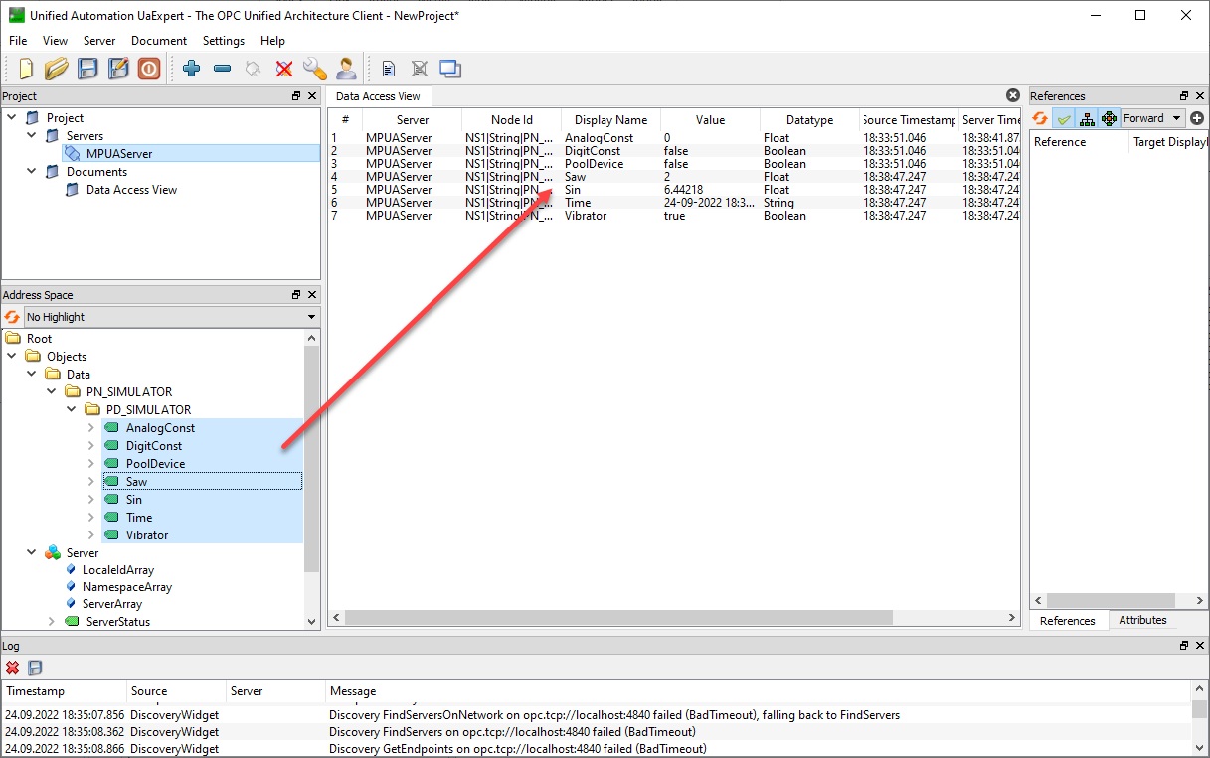This screenshot has height=758, width=1210.
Task: Save the project with the floppy disk icon
Action: (x=87, y=69)
